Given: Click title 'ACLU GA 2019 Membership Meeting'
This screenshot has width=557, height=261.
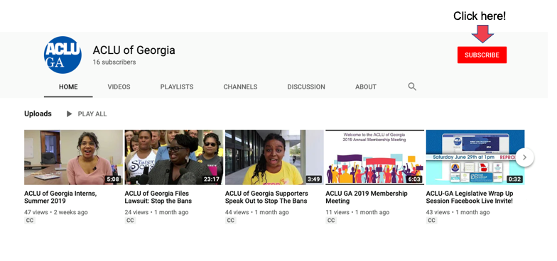Looking at the screenshot, I should tap(367, 197).
